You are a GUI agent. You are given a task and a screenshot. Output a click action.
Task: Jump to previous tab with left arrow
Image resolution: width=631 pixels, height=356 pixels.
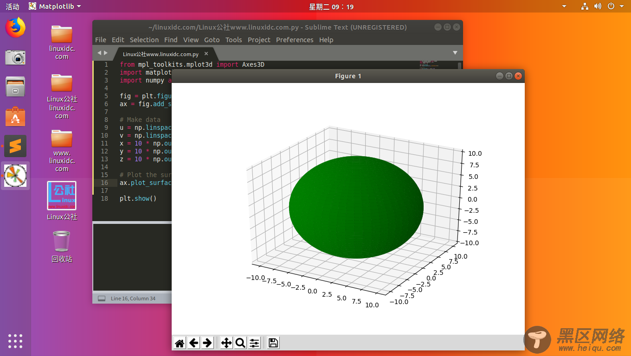click(x=98, y=53)
